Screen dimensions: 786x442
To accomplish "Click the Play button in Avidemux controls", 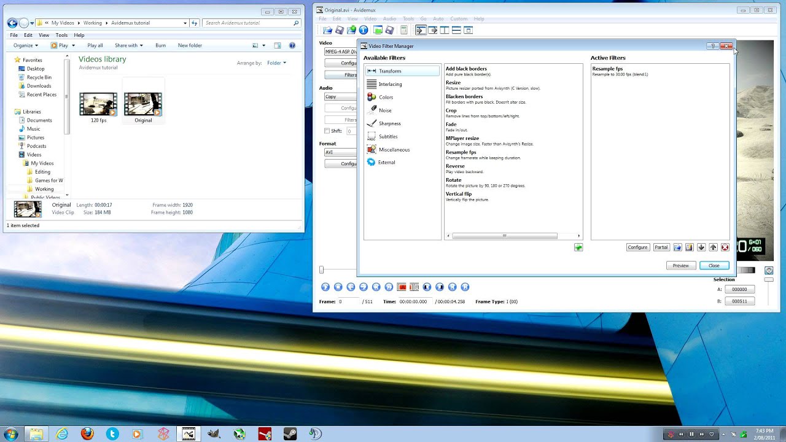I will [325, 287].
